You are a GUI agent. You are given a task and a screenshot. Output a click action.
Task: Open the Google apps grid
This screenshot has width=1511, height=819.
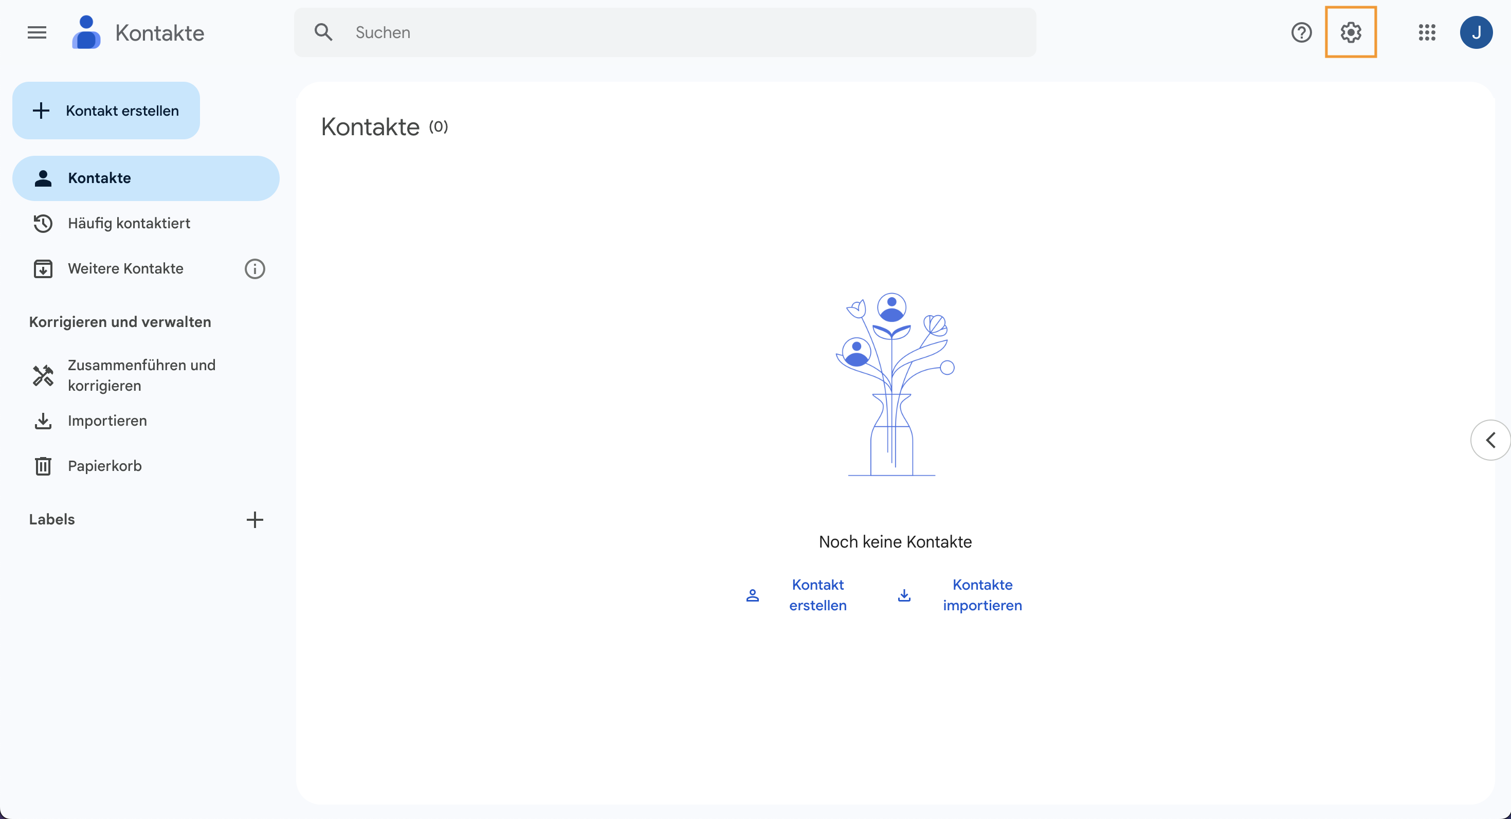[x=1427, y=32]
